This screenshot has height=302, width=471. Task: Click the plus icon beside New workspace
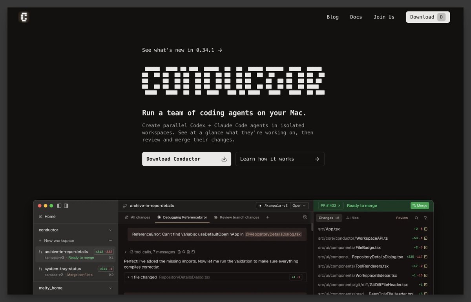pyautogui.click(x=40, y=241)
